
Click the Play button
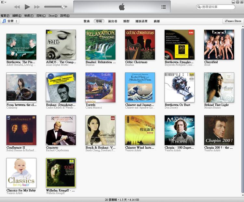click(x=27, y=7)
